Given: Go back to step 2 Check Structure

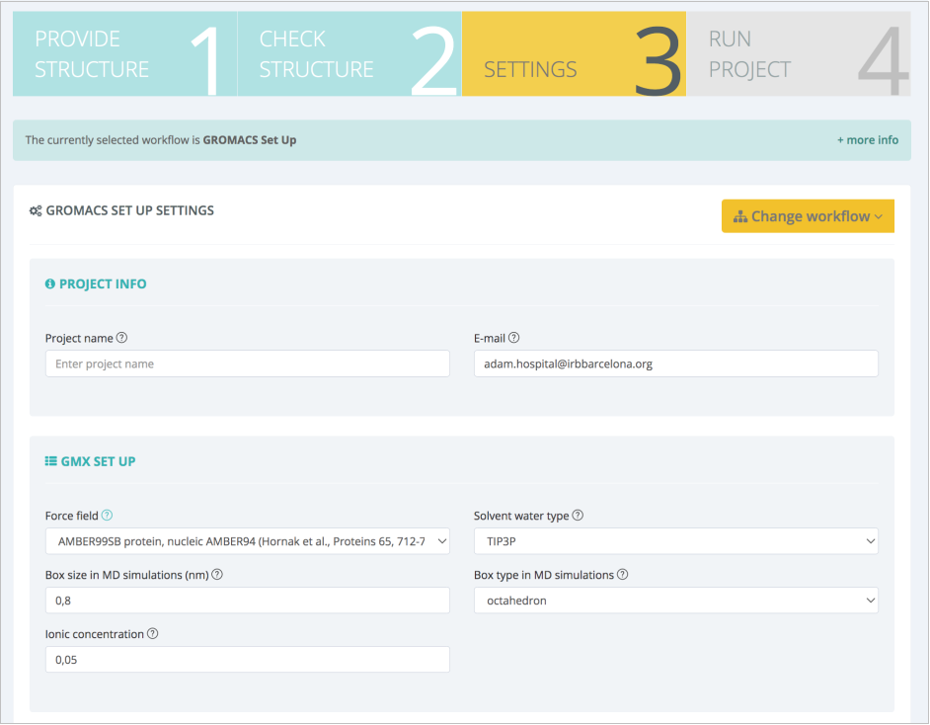Looking at the screenshot, I should (x=349, y=54).
